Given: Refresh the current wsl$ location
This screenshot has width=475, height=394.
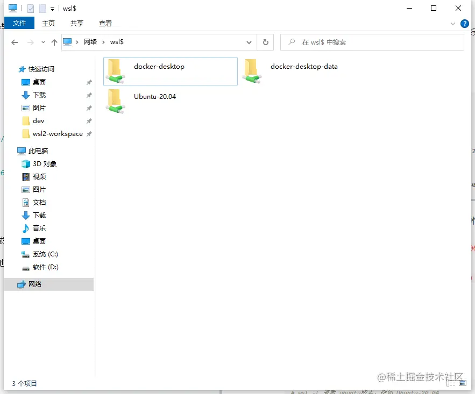Looking at the screenshot, I should click(x=265, y=42).
